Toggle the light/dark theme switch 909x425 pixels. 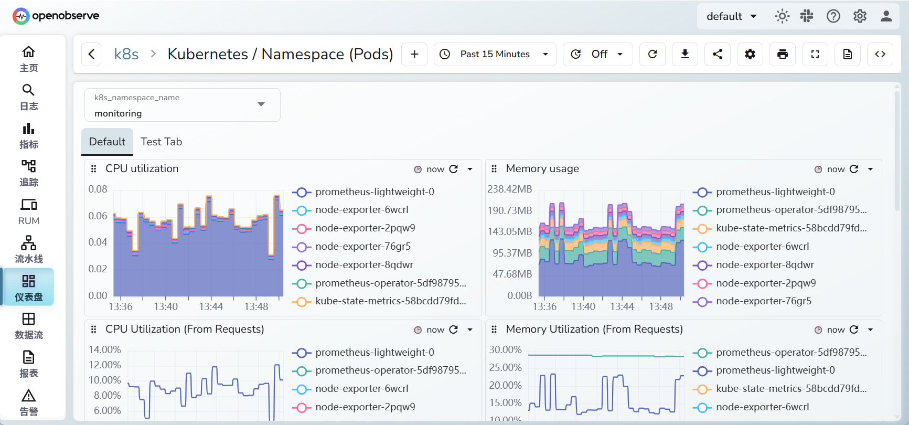coord(782,16)
